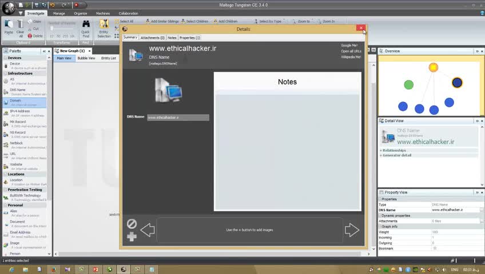This screenshot has height=274, width=485.
Task: Collapse the Locations category in Palette
Action: pos(5,174)
